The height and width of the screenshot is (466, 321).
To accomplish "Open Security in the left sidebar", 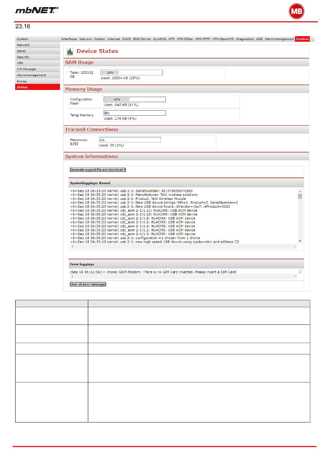I will tap(38, 57).
